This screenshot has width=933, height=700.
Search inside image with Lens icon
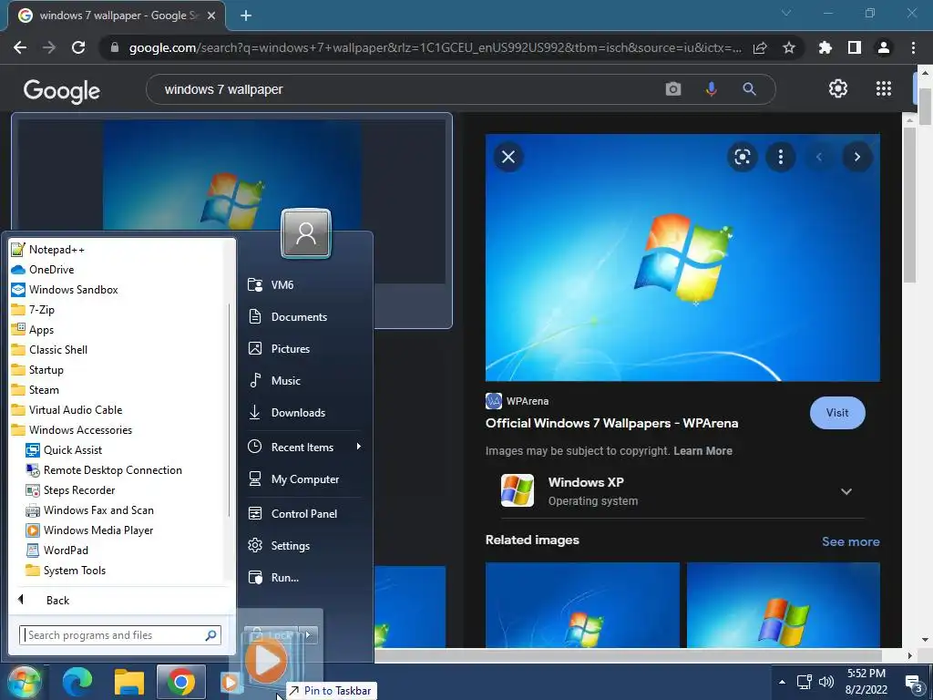tap(742, 157)
